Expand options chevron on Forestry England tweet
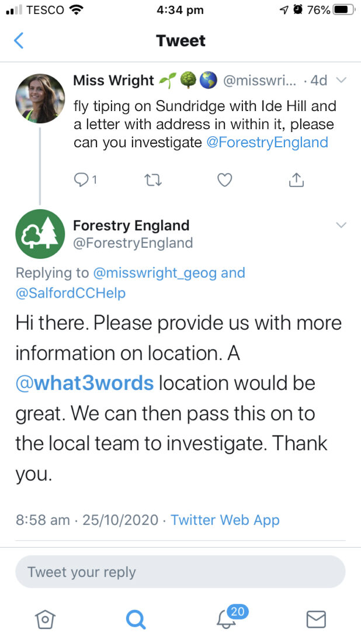 341,224
